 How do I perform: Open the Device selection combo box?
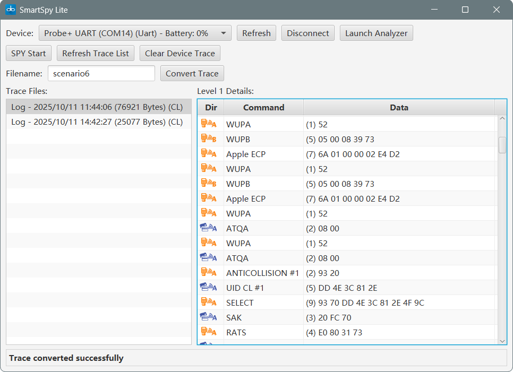[135, 33]
